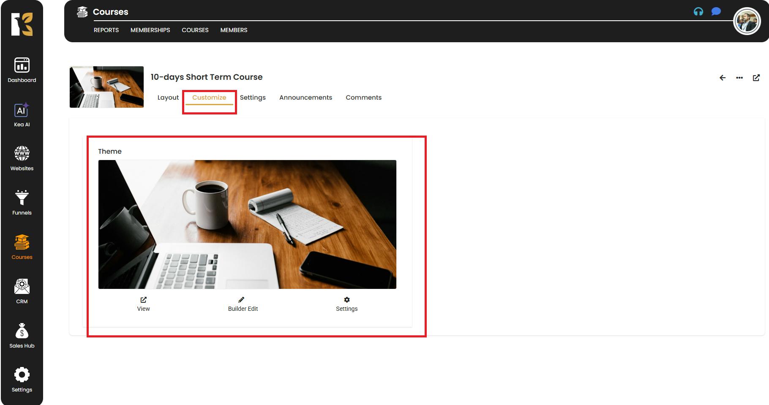Open the CRM section
Screen dimensions: 769x405
(22, 291)
